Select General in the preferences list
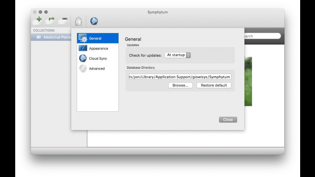 pos(98,38)
